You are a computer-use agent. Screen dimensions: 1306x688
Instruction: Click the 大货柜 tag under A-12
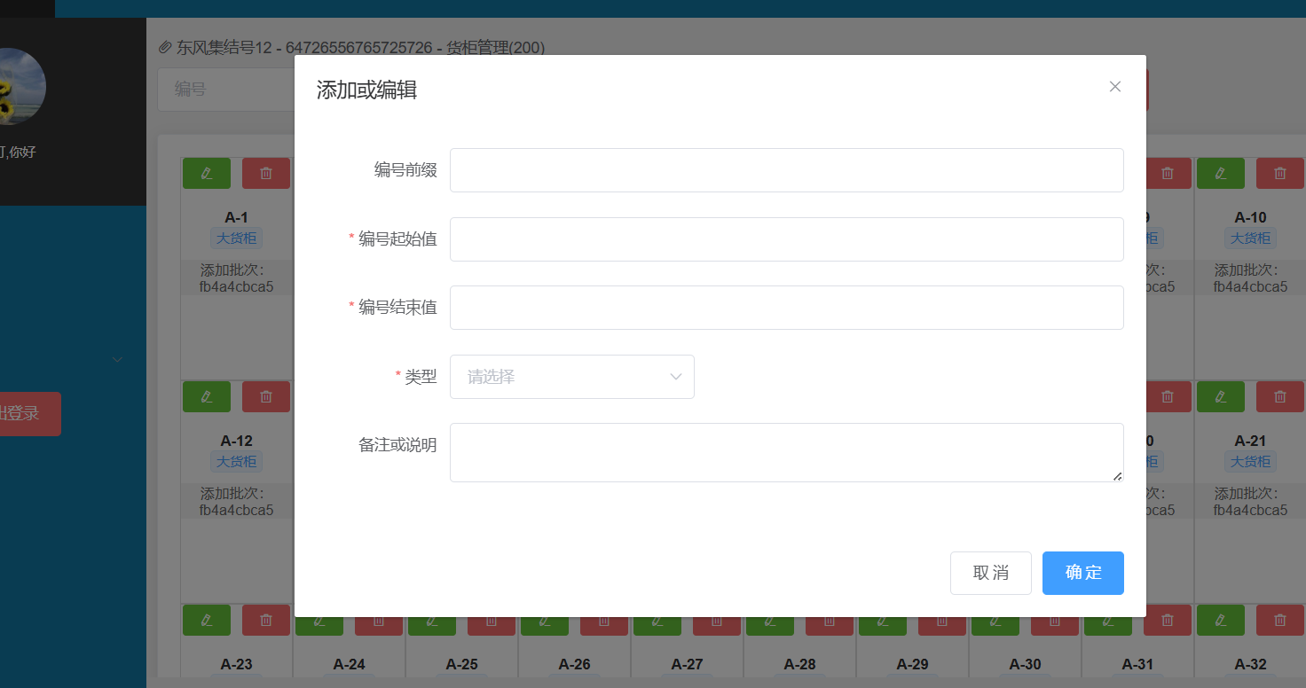(x=236, y=461)
